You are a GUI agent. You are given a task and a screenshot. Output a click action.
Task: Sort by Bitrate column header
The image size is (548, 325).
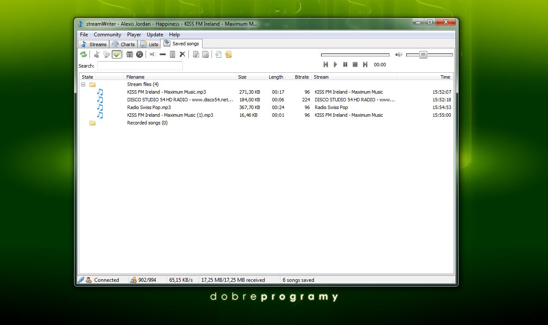(x=298, y=77)
